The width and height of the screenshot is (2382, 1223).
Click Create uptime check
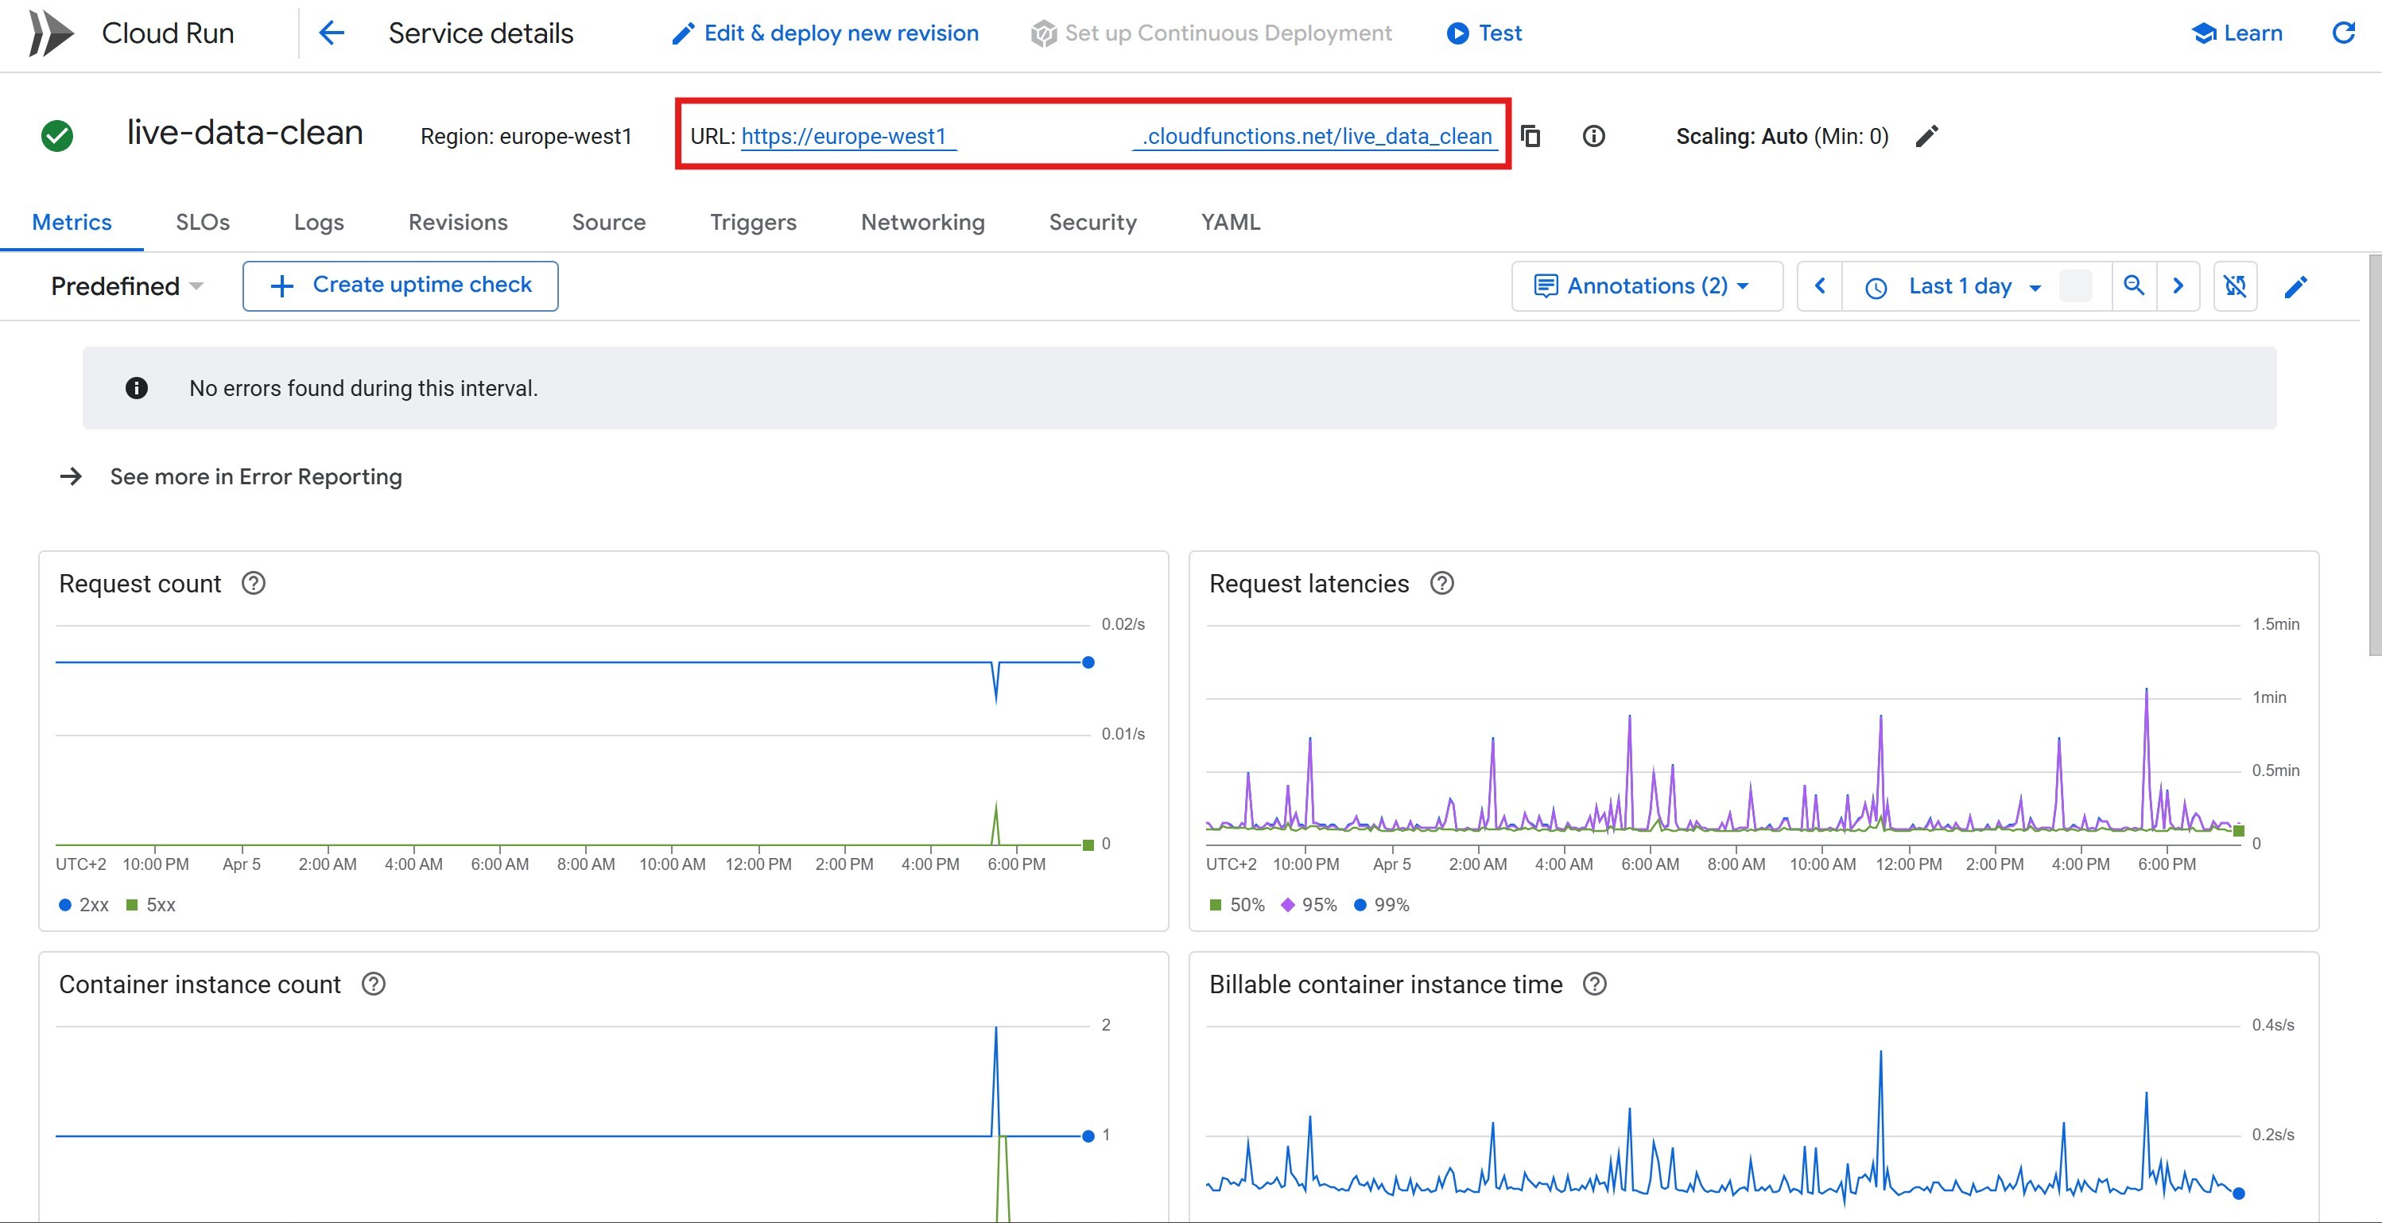pos(401,285)
